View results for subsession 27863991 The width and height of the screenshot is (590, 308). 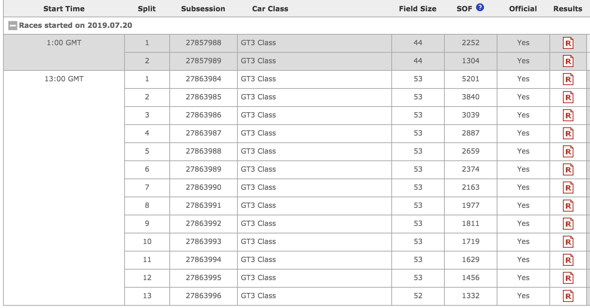pyautogui.click(x=568, y=206)
